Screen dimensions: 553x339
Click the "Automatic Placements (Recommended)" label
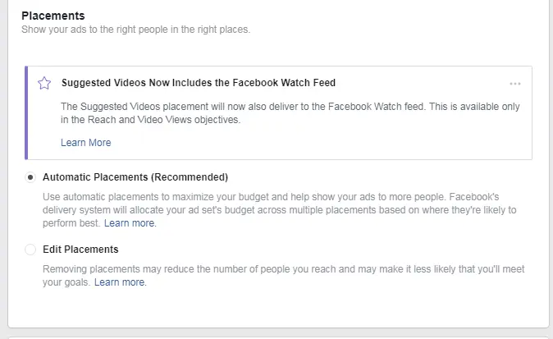click(x=135, y=176)
